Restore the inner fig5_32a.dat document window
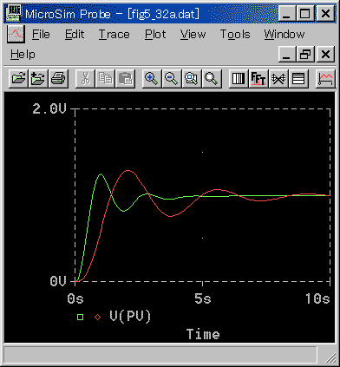The height and width of the screenshot is (367, 340). 305,54
